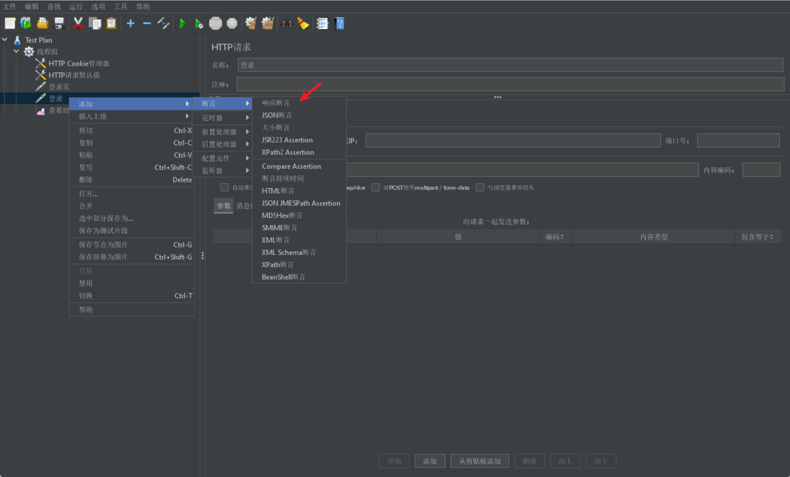Click the 登录 tree item node
The height and width of the screenshot is (477, 790).
(x=53, y=98)
